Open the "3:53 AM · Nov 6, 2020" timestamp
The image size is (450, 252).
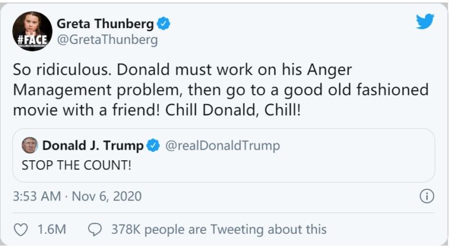coord(77,196)
